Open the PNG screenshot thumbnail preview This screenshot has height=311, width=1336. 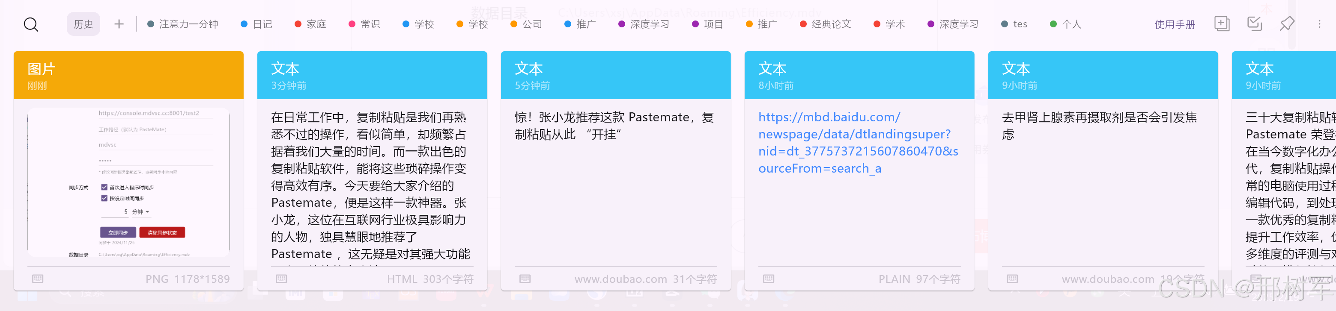click(x=128, y=183)
